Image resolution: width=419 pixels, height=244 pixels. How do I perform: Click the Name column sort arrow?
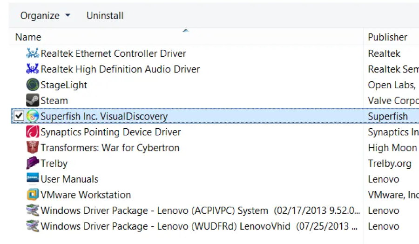(x=185, y=31)
